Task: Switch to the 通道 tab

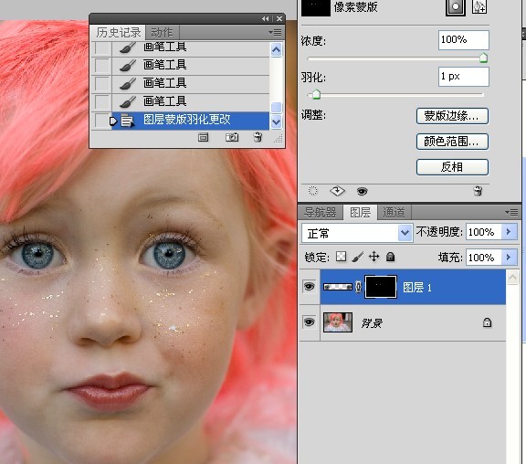Action: tap(394, 213)
